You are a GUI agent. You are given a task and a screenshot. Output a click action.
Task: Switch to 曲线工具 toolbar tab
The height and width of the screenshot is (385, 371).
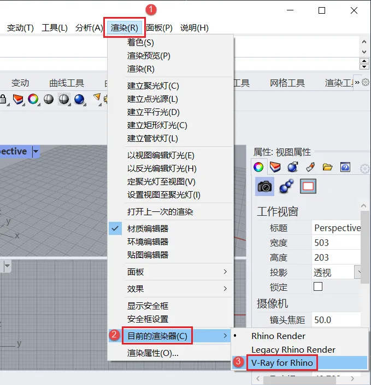tap(67, 83)
